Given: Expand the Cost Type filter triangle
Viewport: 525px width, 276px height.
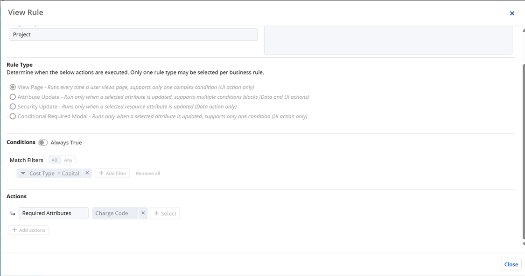Looking at the screenshot, I should coord(23,173).
